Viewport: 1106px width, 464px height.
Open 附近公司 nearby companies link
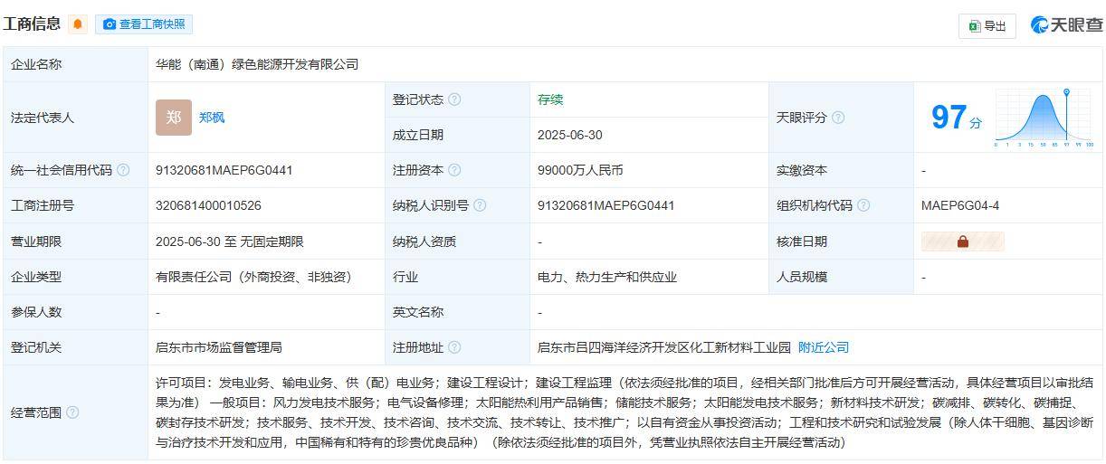824,347
